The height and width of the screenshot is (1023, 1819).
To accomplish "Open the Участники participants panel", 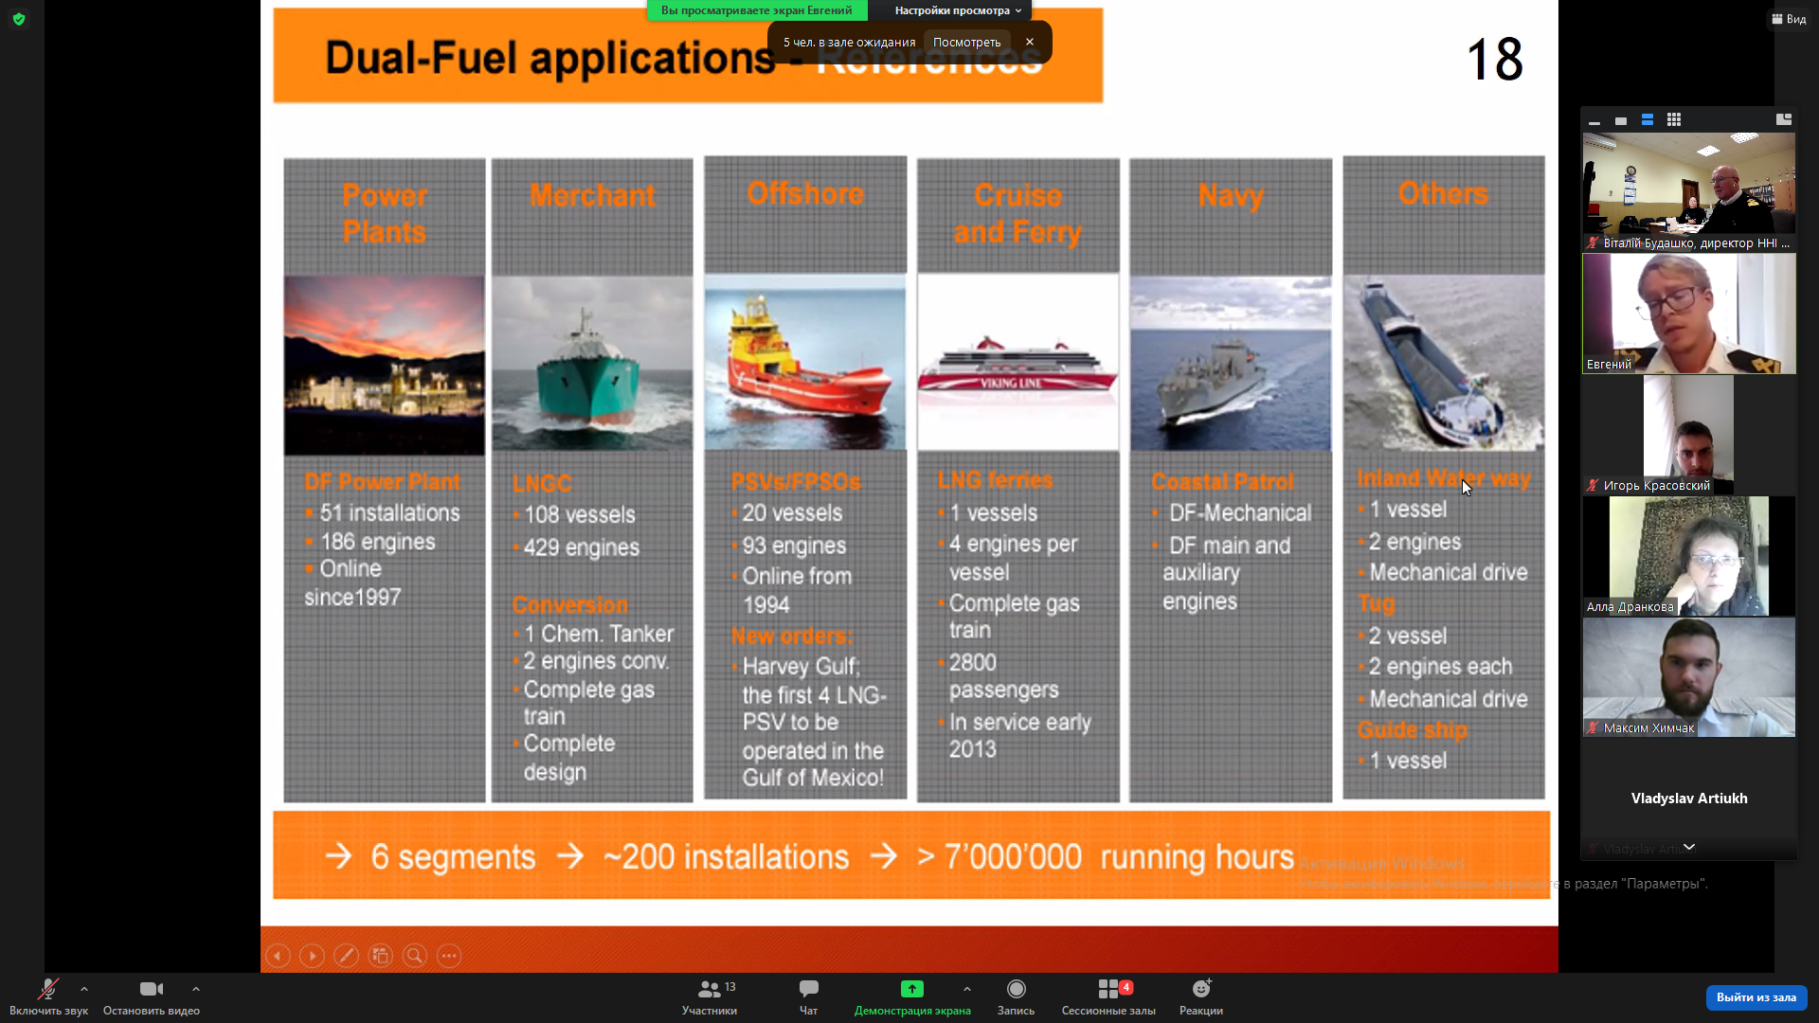I will [710, 996].
